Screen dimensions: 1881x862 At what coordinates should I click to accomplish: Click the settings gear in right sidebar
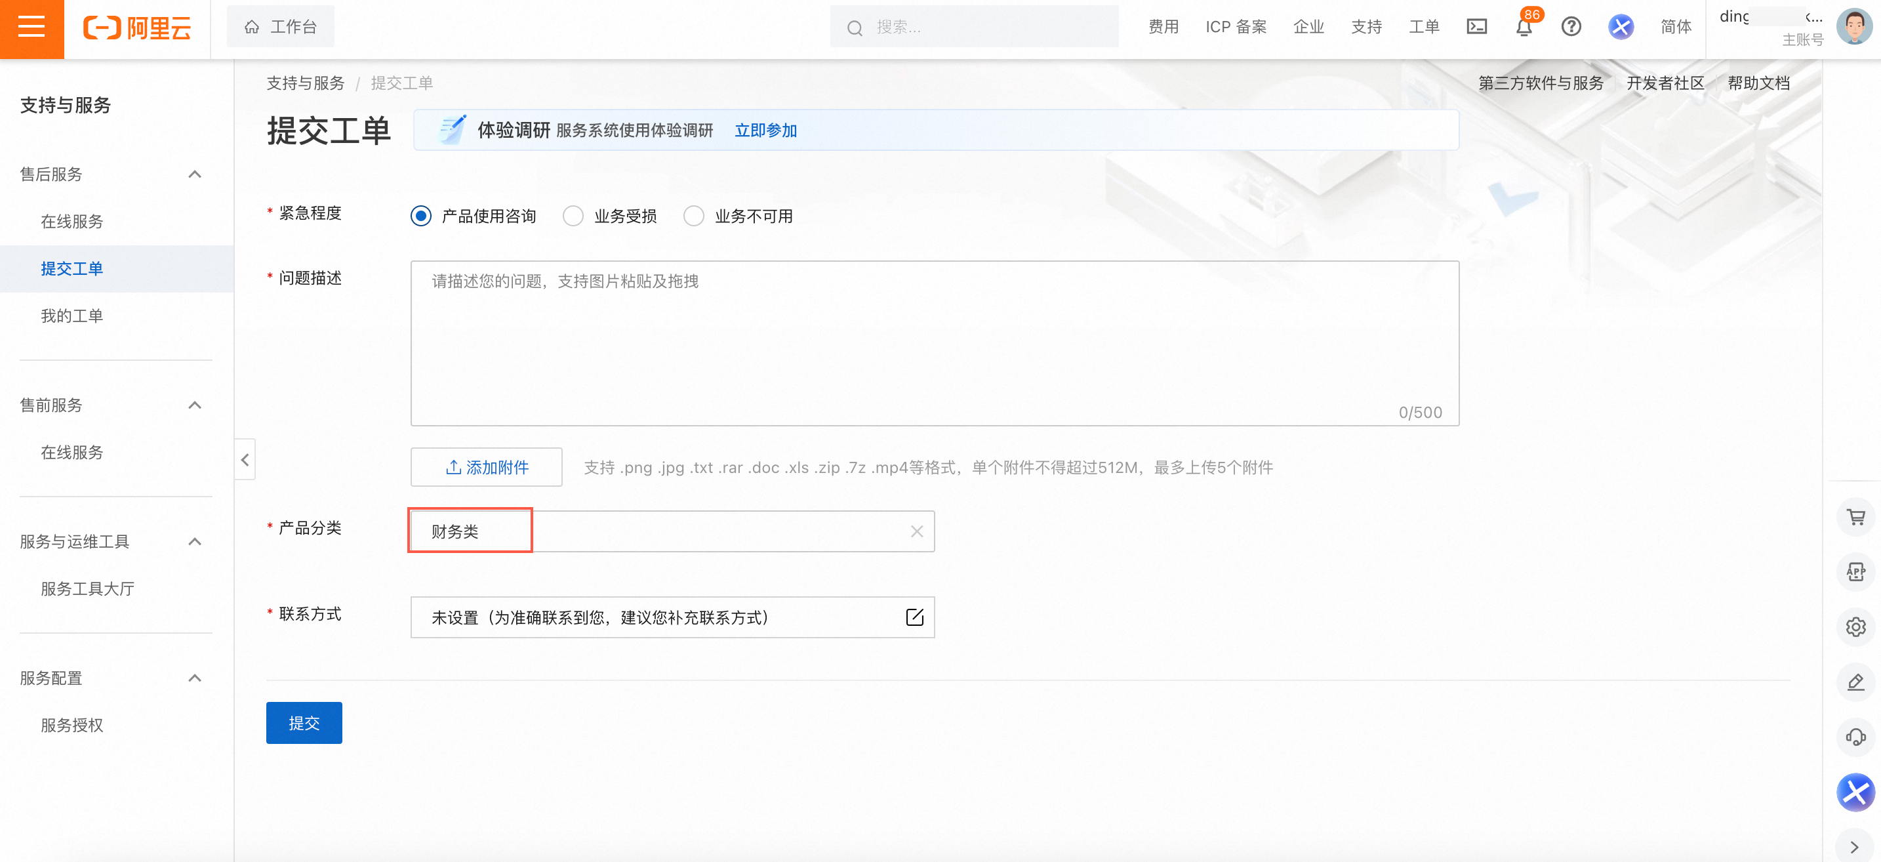click(1855, 626)
